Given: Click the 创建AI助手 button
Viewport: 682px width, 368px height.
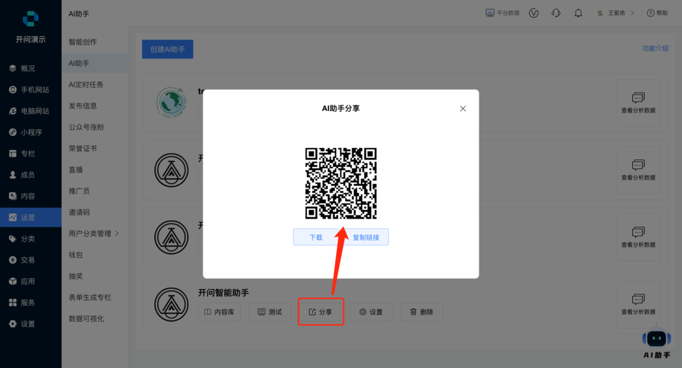Looking at the screenshot, I should click(168, 49).
